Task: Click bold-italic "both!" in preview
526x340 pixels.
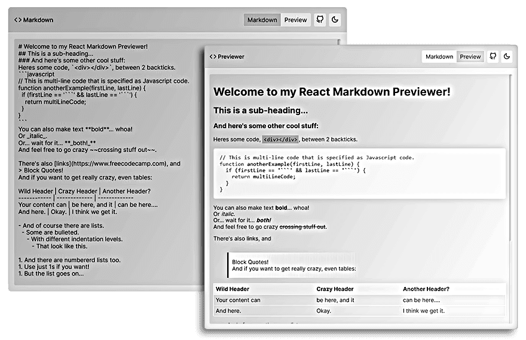Action: pos(264,220)
